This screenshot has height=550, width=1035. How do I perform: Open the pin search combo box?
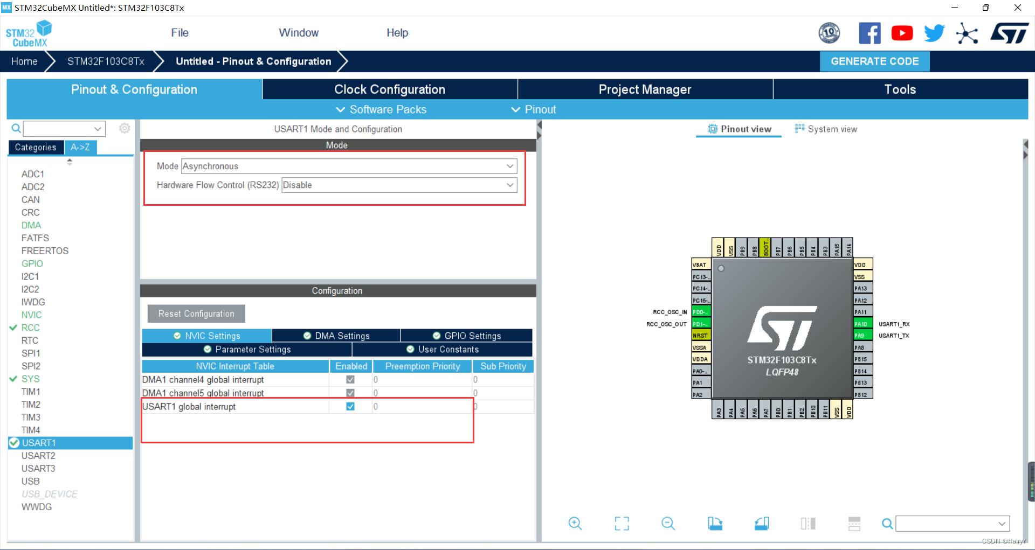point(953,523)
